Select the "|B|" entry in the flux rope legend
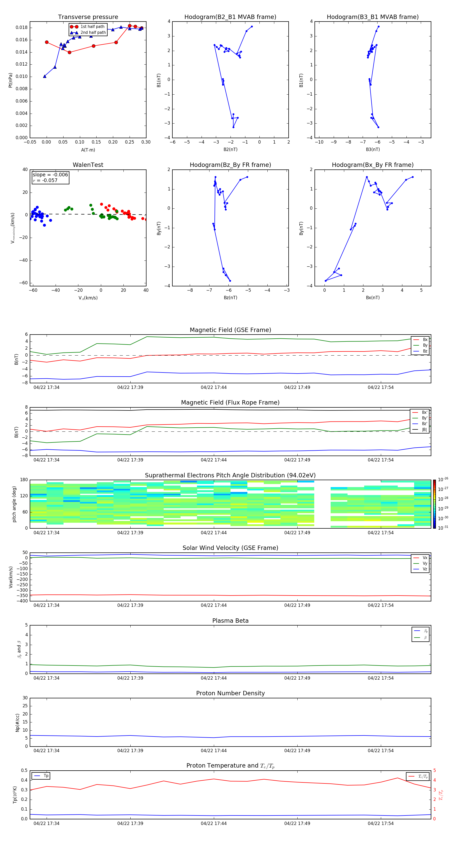The height and width of the screenshot is (846, 461). click(420, 430)
